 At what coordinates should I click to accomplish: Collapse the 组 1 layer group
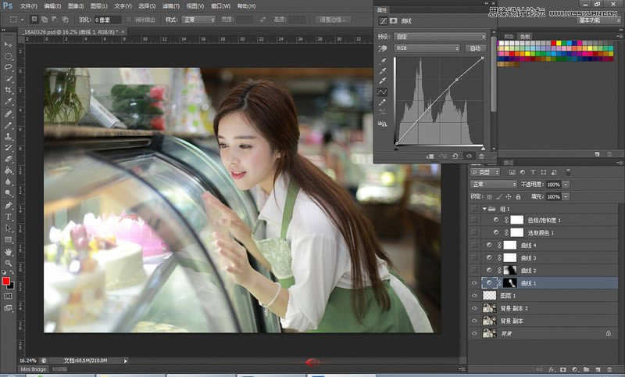click(484, 209)
